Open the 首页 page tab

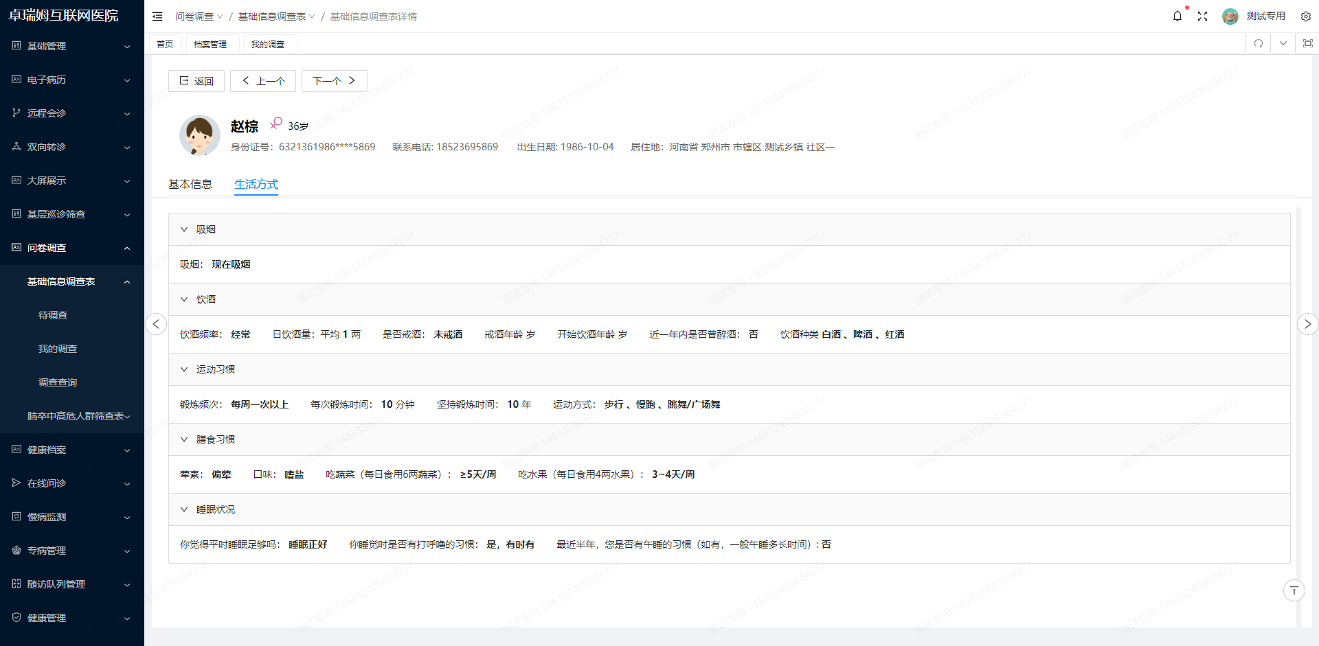pyautogui.click(x=165, y=44)
